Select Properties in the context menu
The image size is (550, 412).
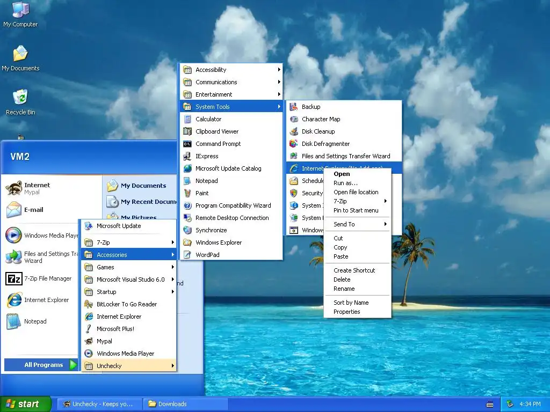pyautogui.click(x=357, y=312)
